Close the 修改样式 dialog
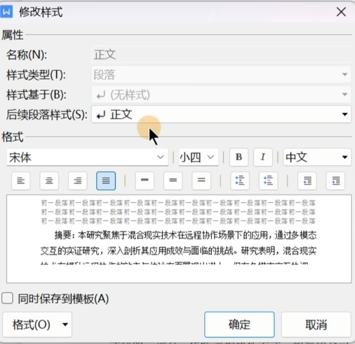 pos(341,12)
